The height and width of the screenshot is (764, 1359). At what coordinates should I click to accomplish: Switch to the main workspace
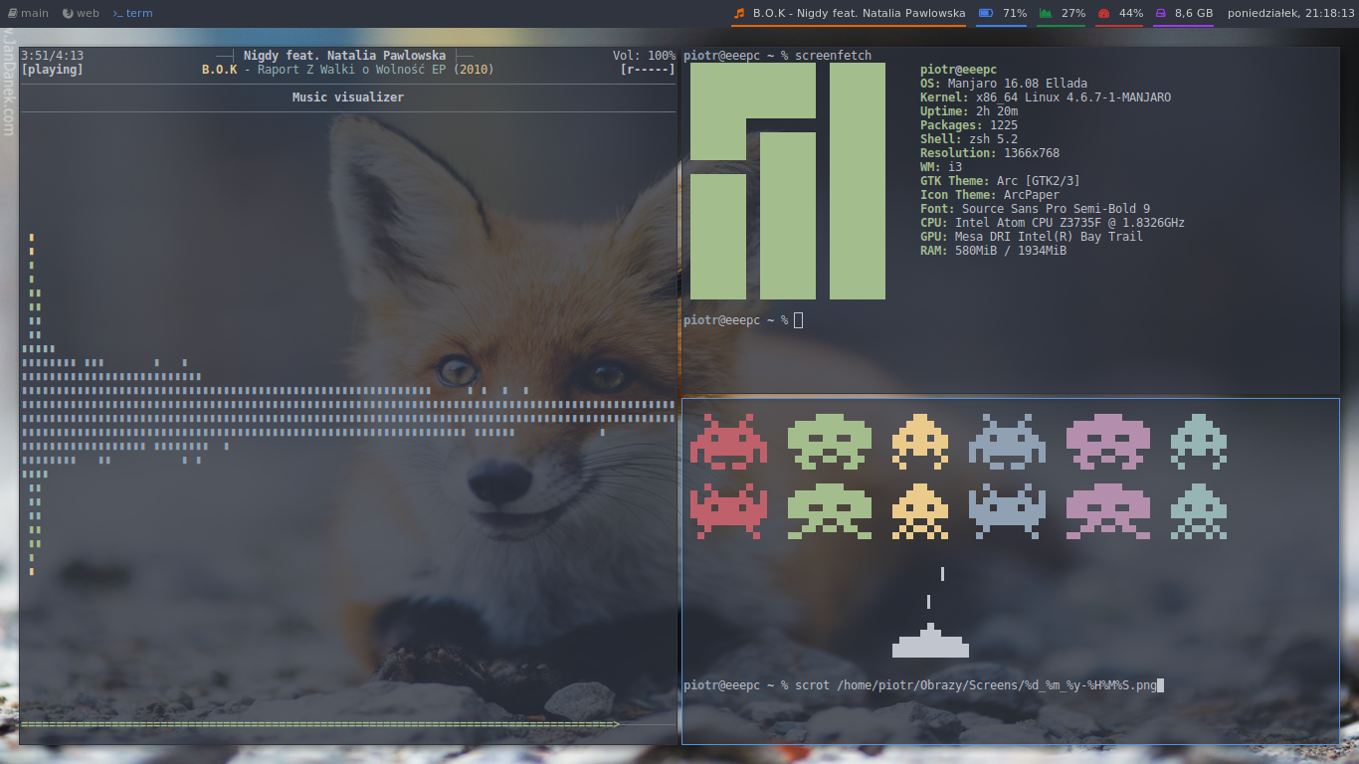[x=28, y=13]
